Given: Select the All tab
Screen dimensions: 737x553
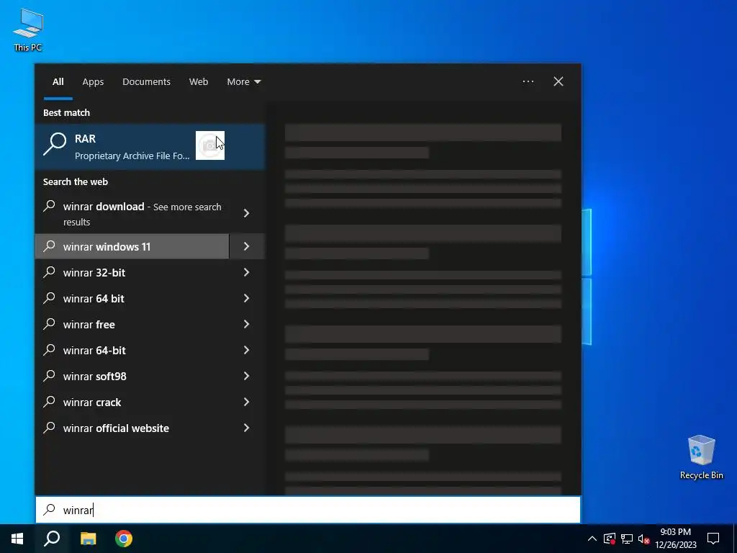Looking at the screenshot, I should (x=58, y=82).
